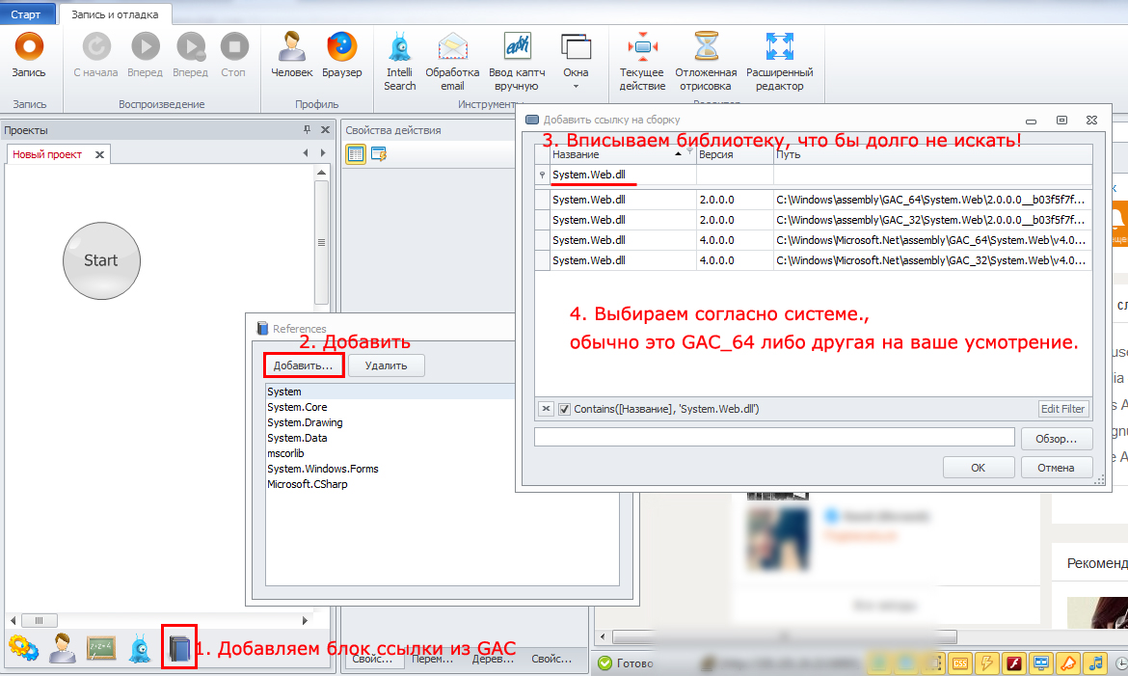Click the right tab-scroll arrow in Проекты
This screenshot has height=676, width=1128.
(x=322, y=152)
